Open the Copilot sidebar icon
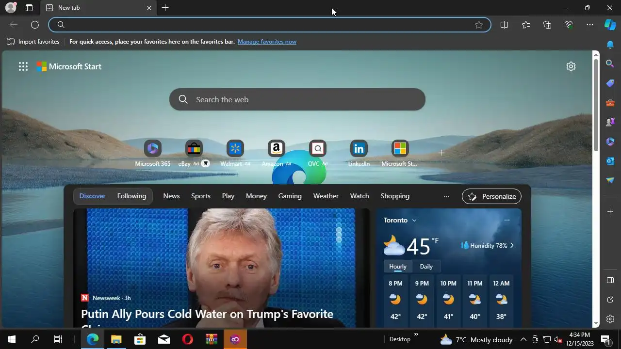The width and height of the screenshot is (621, 349). (x=610, y=25)
